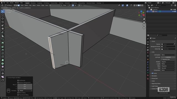Toggle Plane object visibility eye in outliner
Image resolution: width=177 pixels, height=99 pixels.
(x=173, y=12)
